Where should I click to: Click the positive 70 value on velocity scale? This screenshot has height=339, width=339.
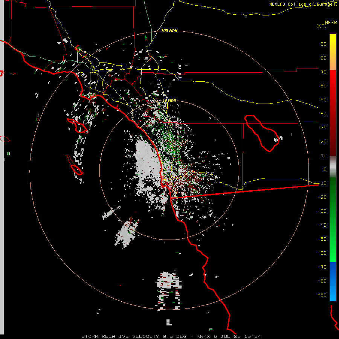click(x=324, y=72)
